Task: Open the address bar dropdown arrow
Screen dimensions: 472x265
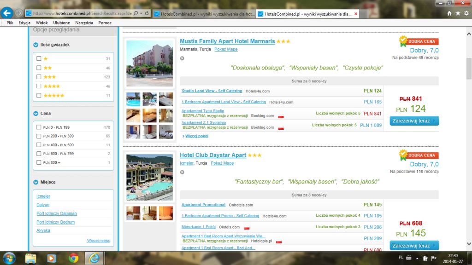Action: tap(141, 13)
